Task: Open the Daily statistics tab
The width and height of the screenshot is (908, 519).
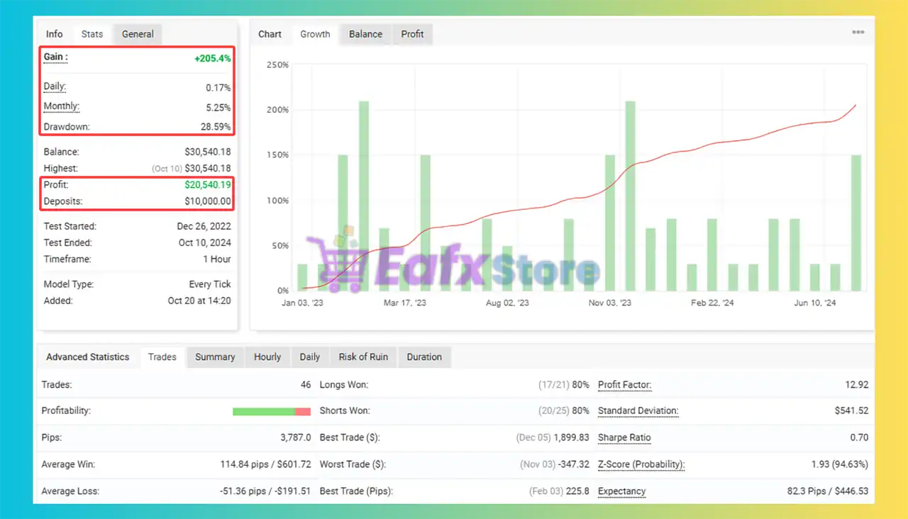Action: [309, 357]
